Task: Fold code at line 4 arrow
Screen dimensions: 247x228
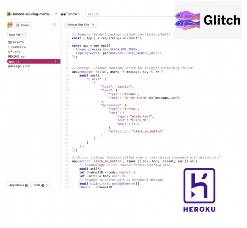Action: 69,46
